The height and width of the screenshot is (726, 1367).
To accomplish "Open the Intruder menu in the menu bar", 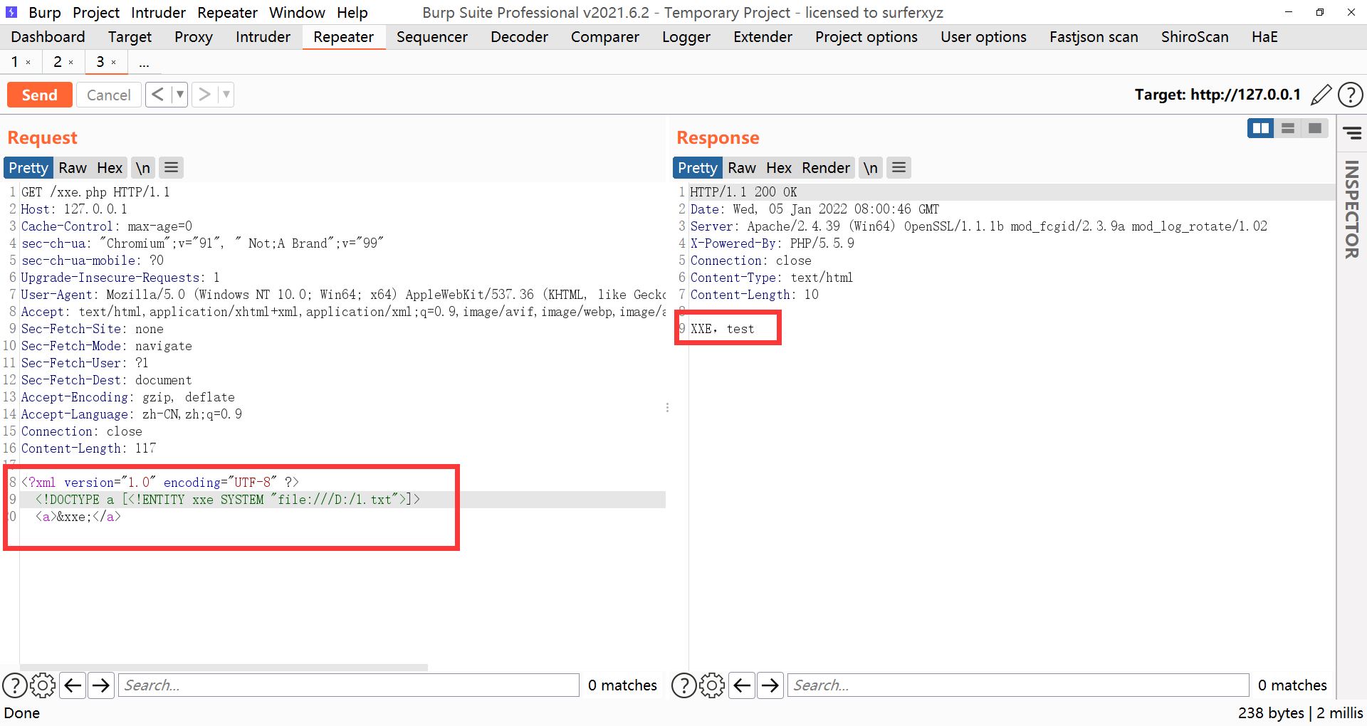I will point(158,12).
